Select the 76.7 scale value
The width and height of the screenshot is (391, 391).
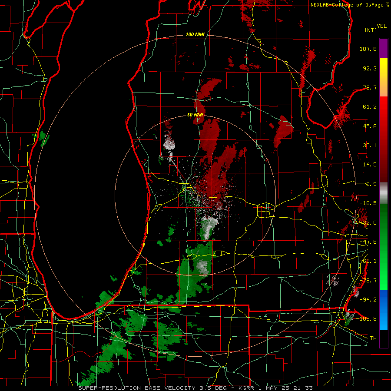pyautogui.click(x=370, y=87)
